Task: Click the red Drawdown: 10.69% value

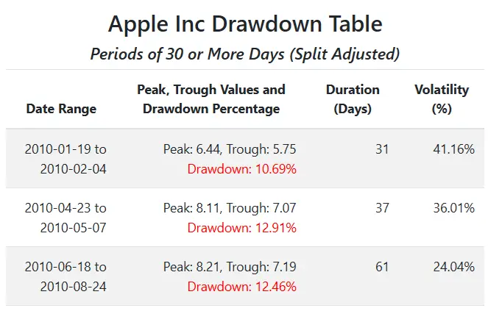Action: pos(241,169)
